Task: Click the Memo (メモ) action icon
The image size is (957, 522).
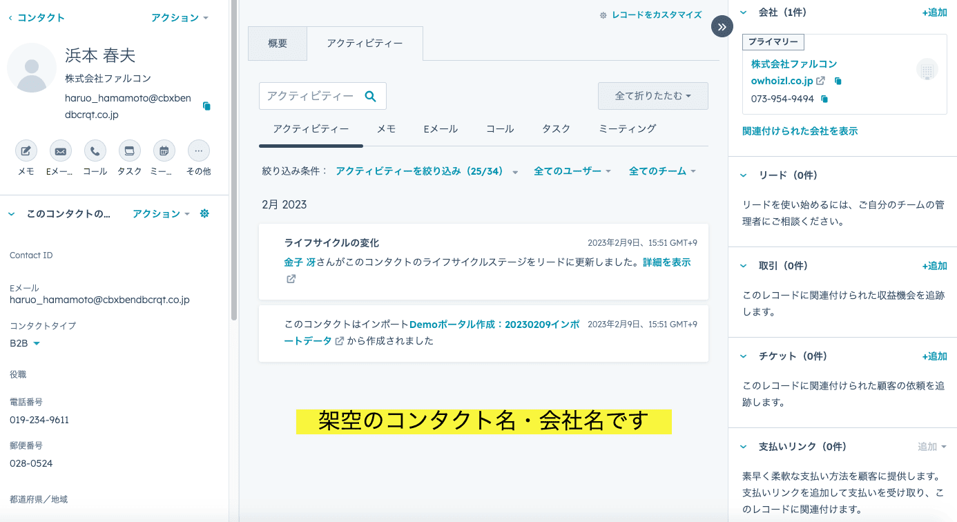Action: coord(26,151)
